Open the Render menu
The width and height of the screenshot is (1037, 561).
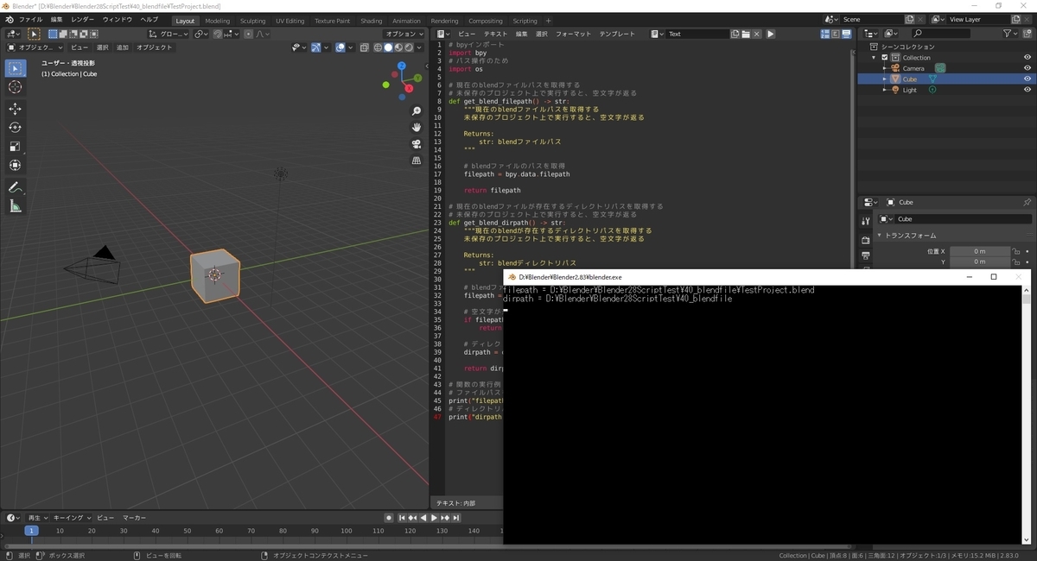pyautogui.click(x=83, y=20)
